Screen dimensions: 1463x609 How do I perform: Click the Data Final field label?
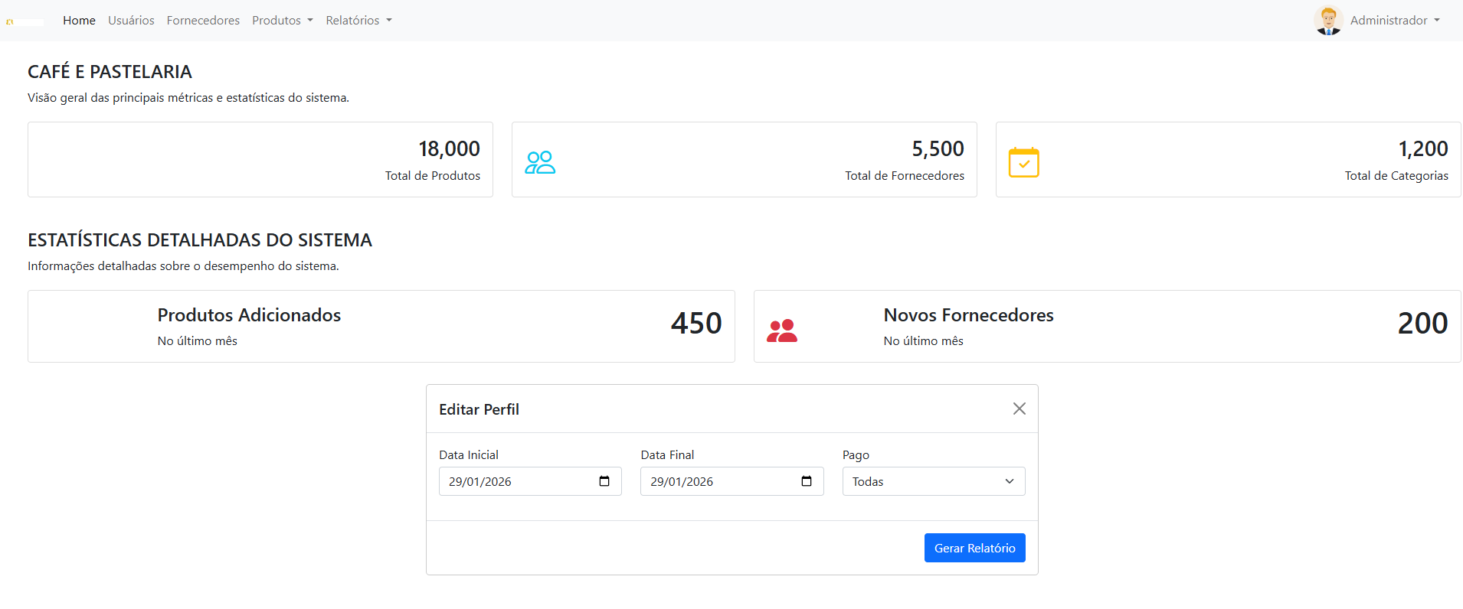click(667, 455)
